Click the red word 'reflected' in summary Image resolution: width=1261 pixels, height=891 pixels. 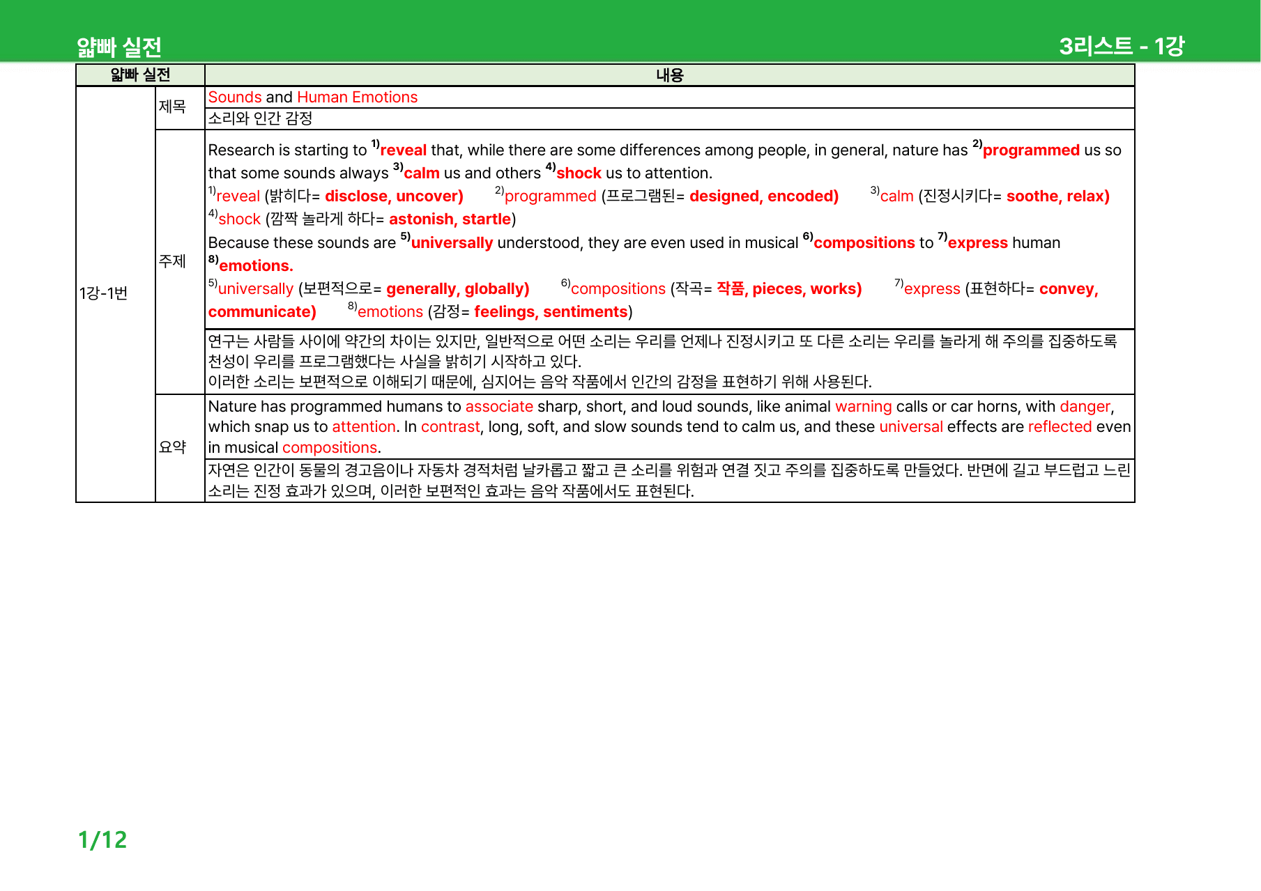pyautogui.click(x=1060, y=427)
